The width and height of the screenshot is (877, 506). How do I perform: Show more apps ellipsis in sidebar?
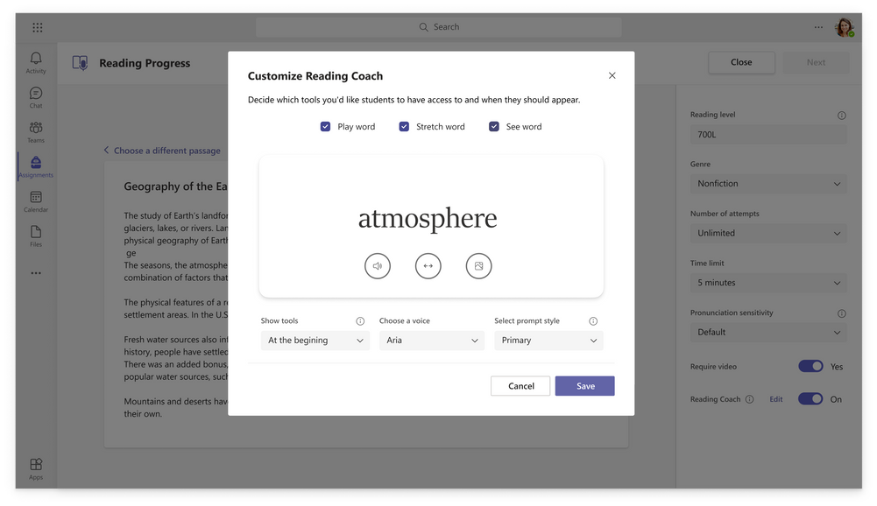36,273
